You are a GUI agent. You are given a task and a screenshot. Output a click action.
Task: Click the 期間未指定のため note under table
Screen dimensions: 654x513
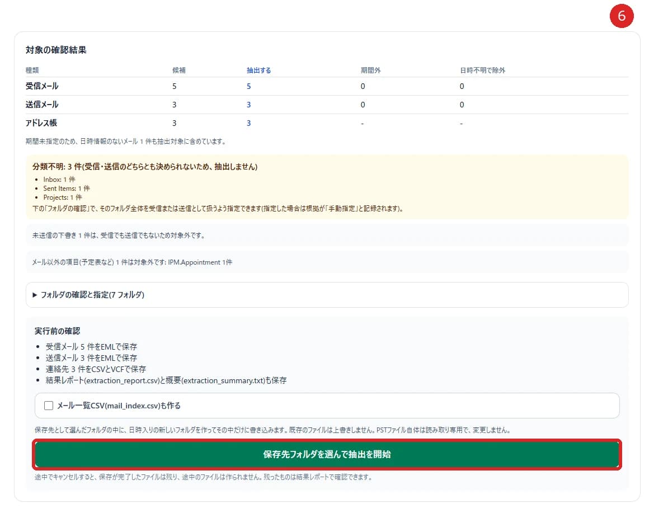pos(126,142)
